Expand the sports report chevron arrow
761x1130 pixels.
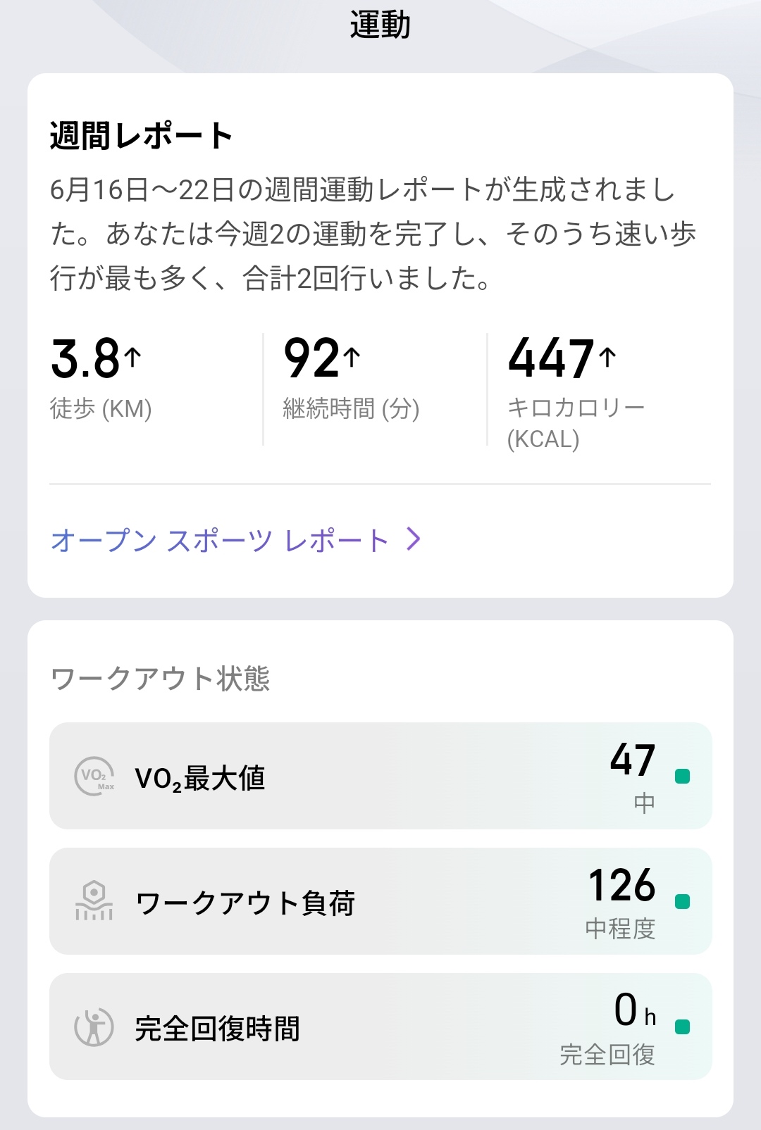(x=414, y=539)
